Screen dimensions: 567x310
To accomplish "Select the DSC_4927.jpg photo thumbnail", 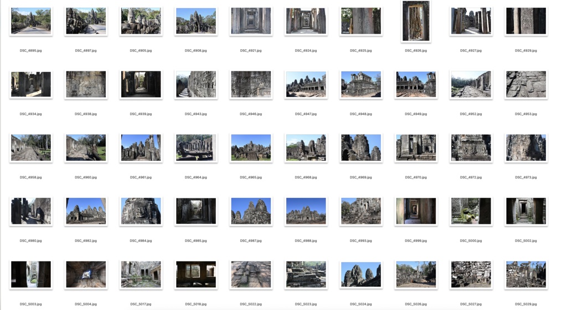I will click(x=471, y=21).
